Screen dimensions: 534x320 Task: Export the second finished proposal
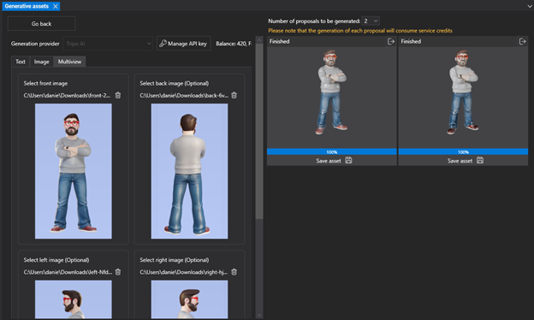pos(522,42)
